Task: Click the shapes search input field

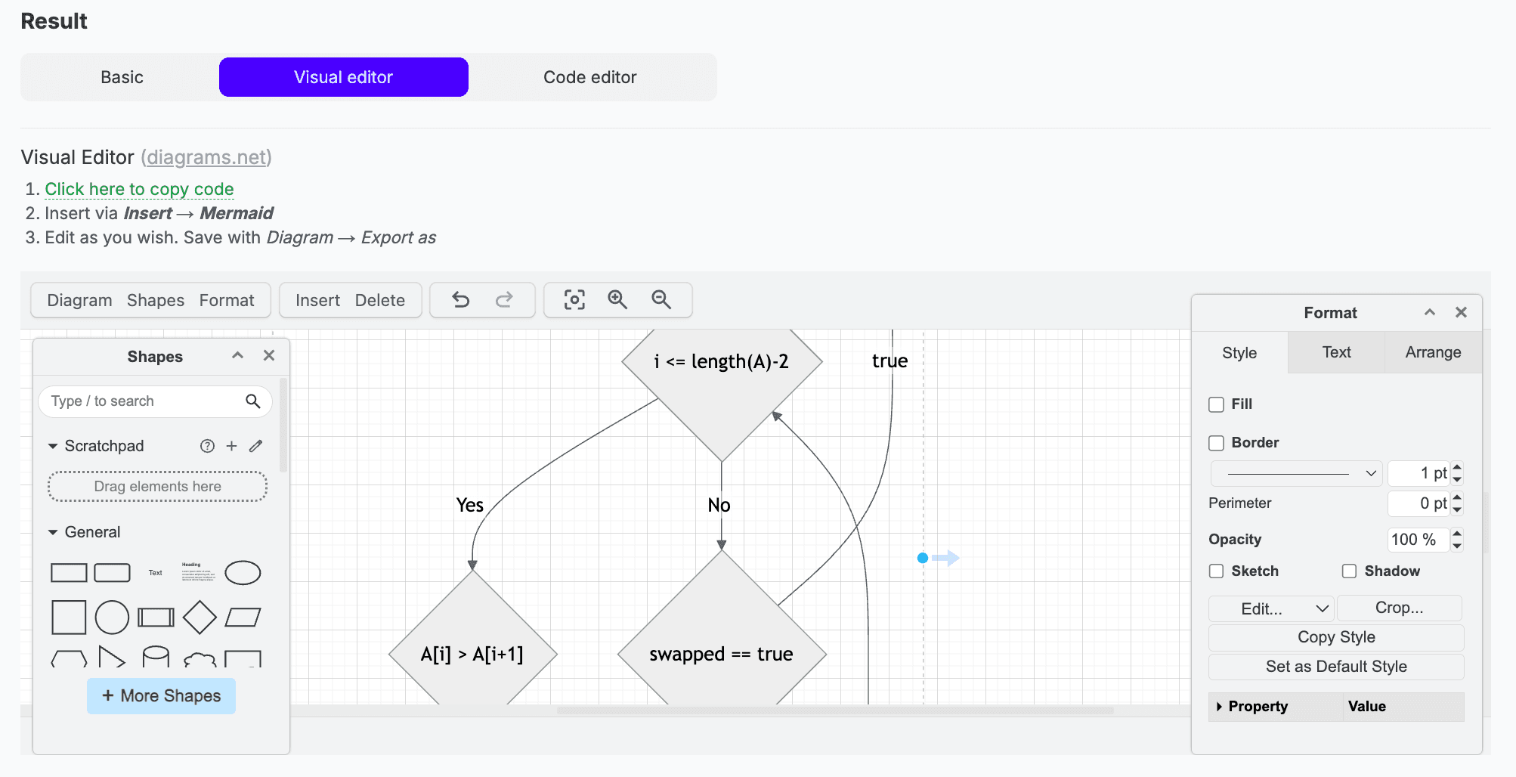Action: coord(144,401)
